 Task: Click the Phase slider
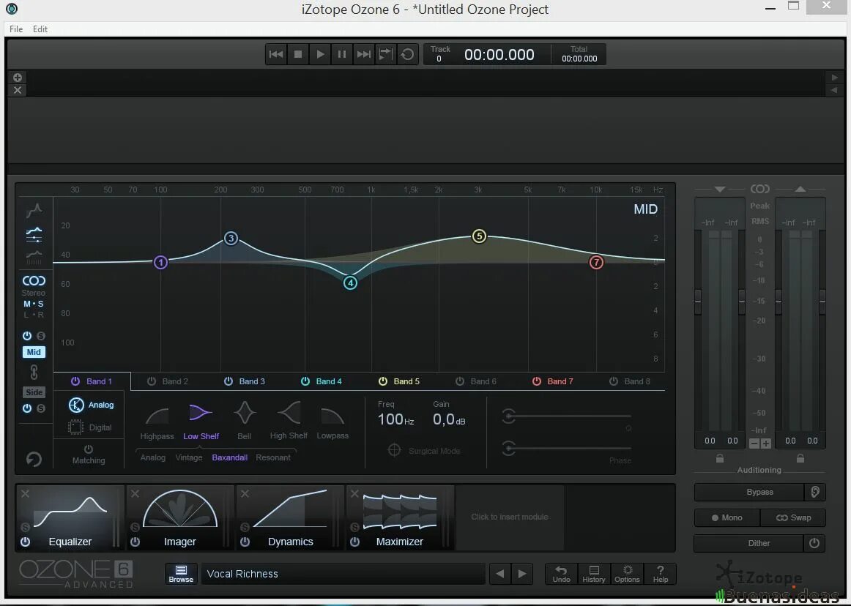(x=567, y=448)
